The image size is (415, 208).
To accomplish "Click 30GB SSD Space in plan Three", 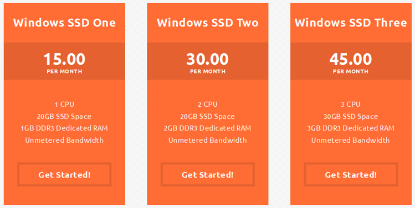I will 351,116.
